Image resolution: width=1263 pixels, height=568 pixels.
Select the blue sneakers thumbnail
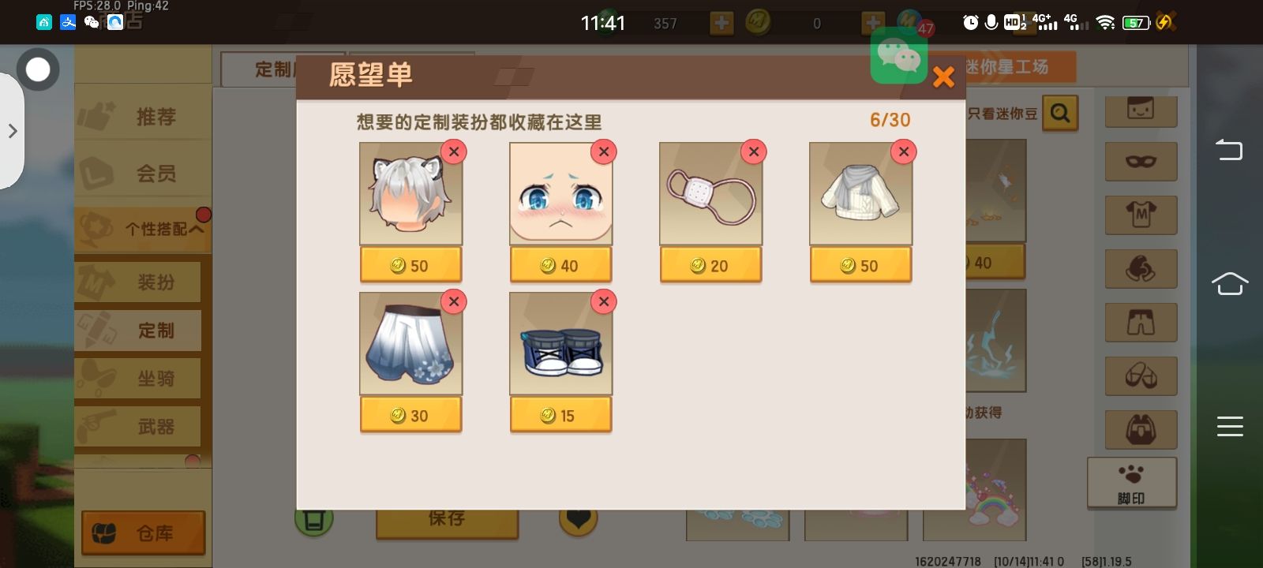click(x=560, y=344)
